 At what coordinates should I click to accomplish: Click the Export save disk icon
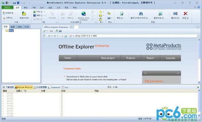(109, 18)
